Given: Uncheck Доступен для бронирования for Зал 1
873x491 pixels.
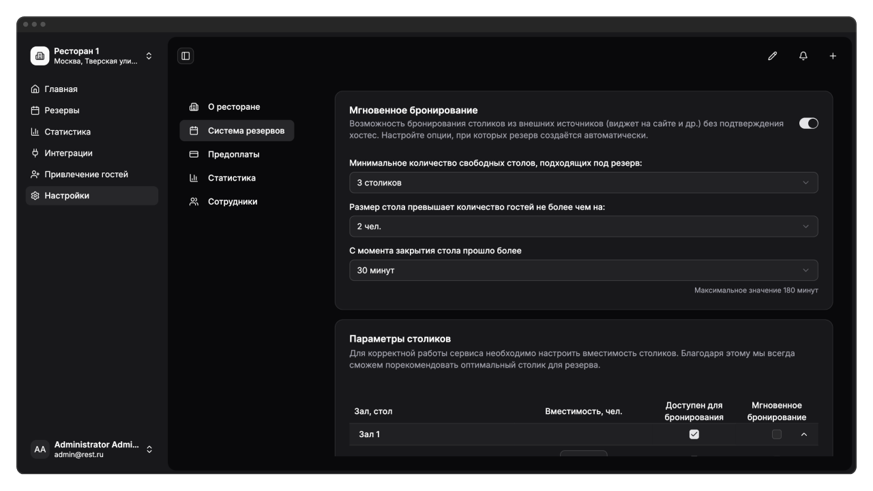Looking at the screenshot, I should (694, 434).
